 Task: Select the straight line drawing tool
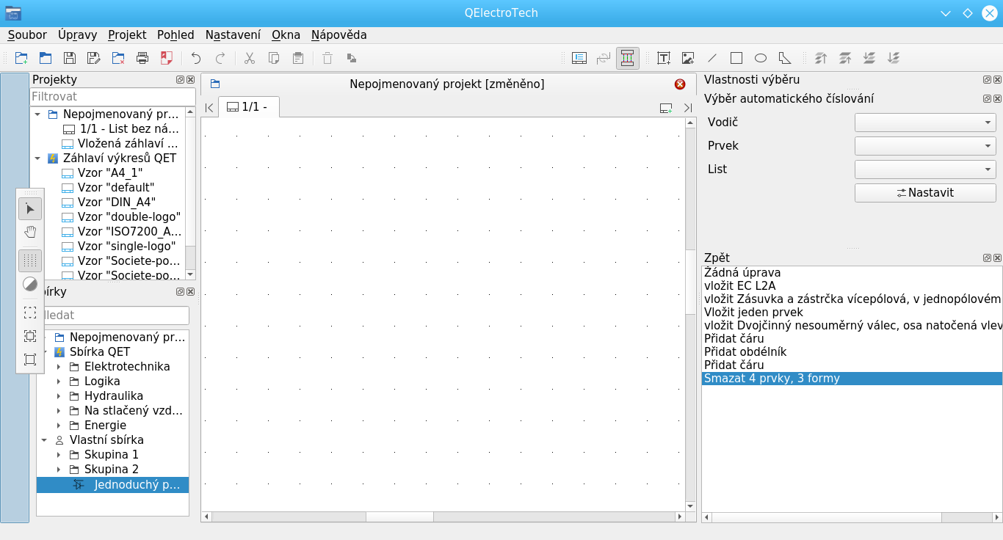[712, 58]
